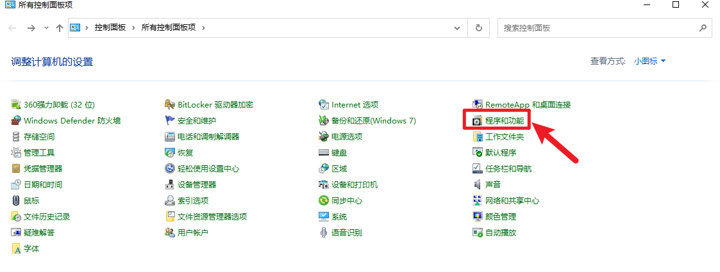Click the 字体 icon
The image size is (720, 272).
click(x=16, y=249)
